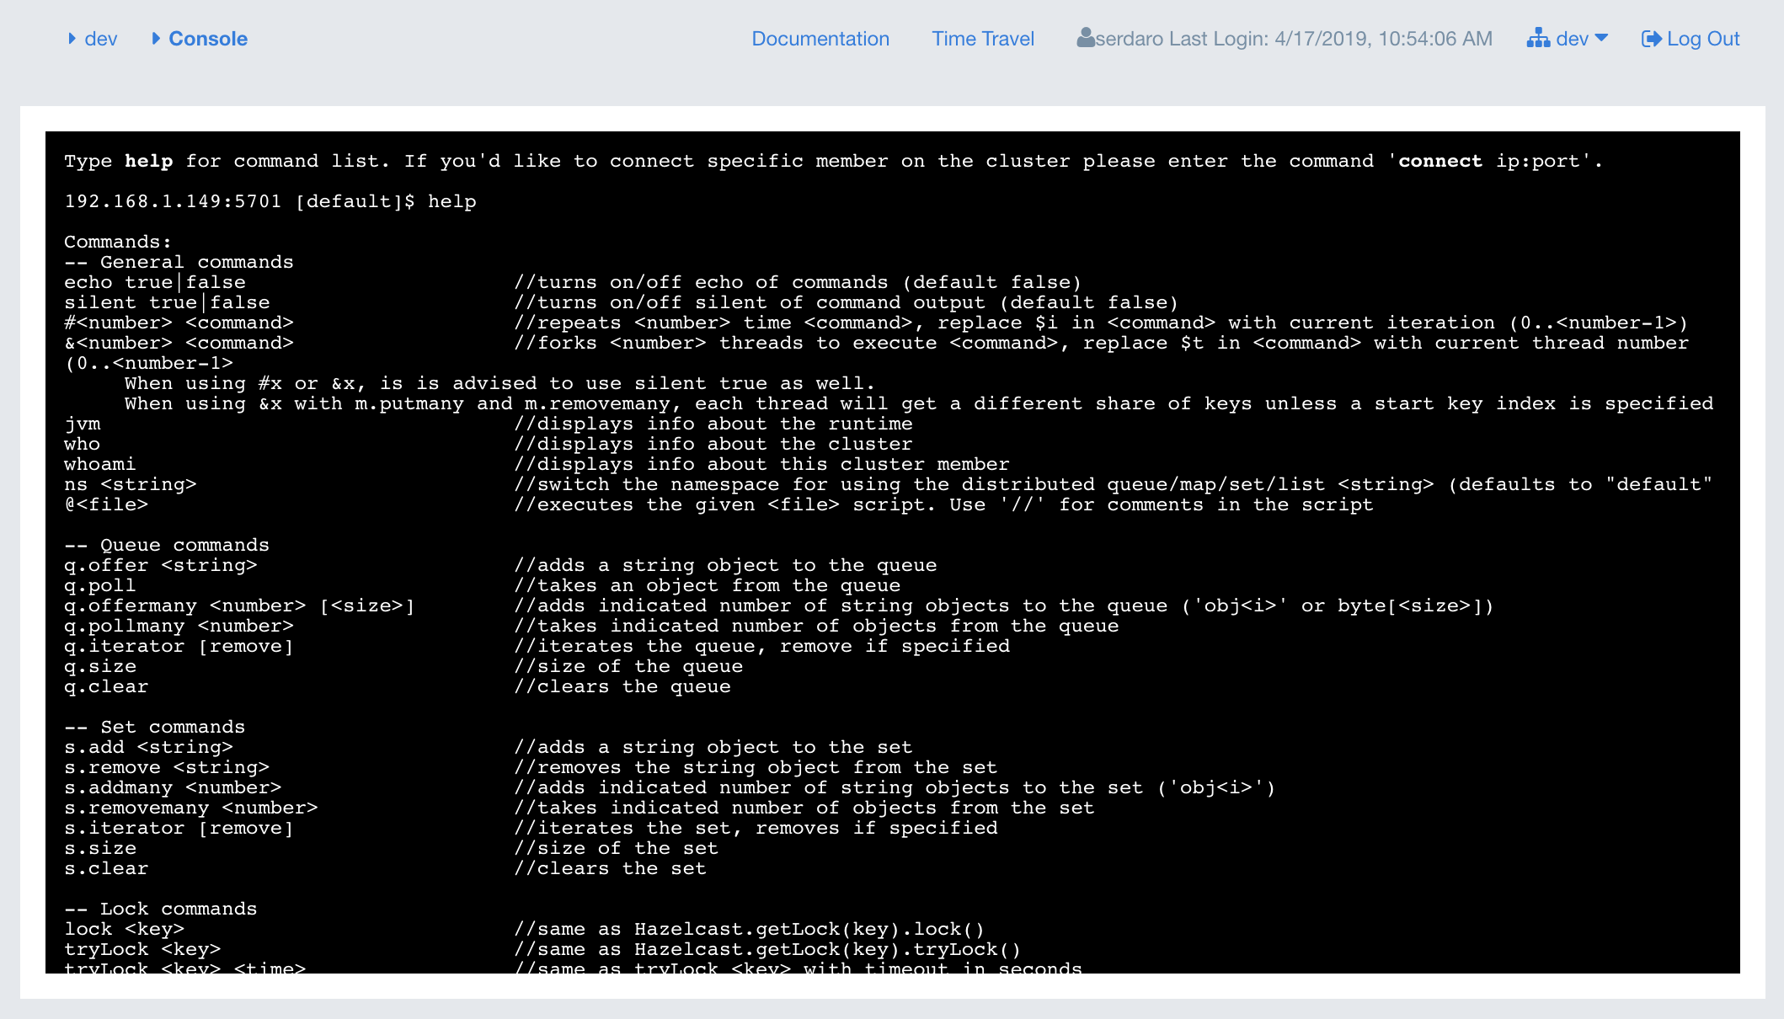Image resolution: width=1784 pixels, height=1019 pixels.
Task: Click '//same as Hazelcast.getLock(key).lock()' comment
Action: pos(749,929)
